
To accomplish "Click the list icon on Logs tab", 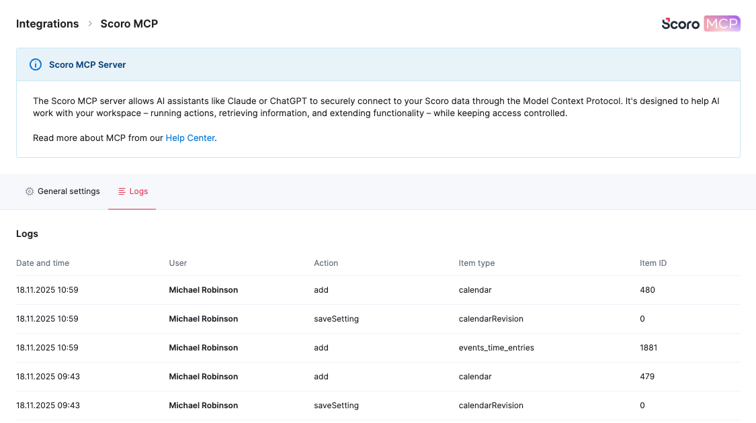I will point(122,191).
